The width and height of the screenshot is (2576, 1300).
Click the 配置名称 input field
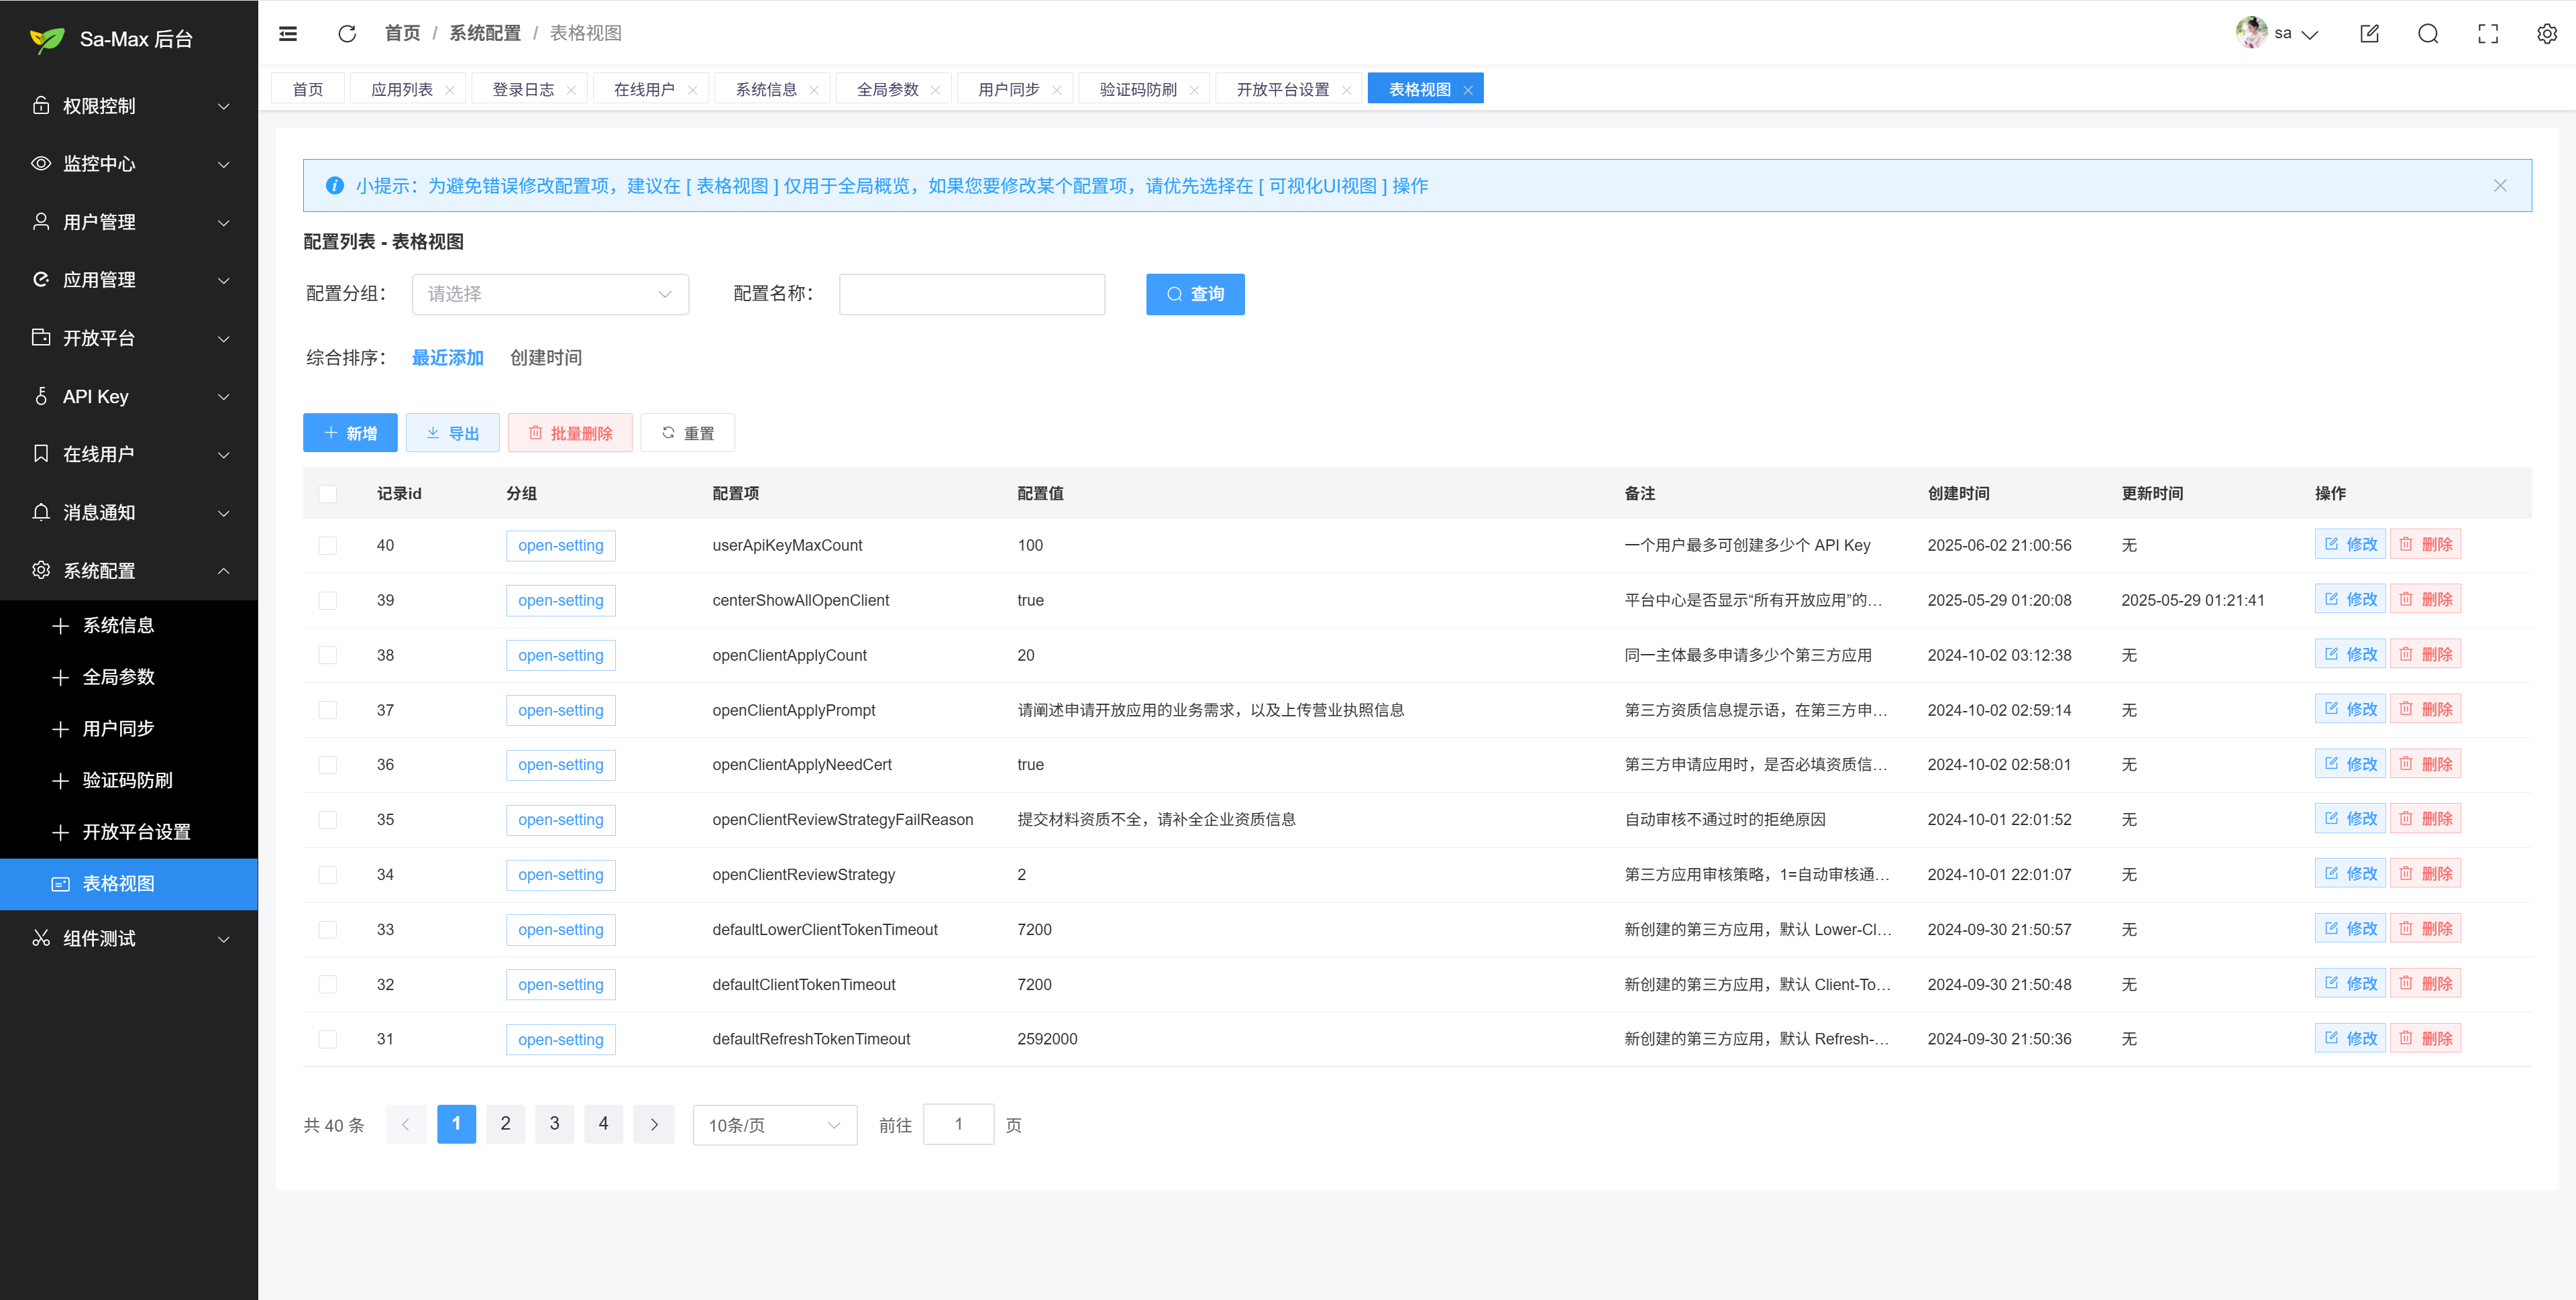pos(972,294)
